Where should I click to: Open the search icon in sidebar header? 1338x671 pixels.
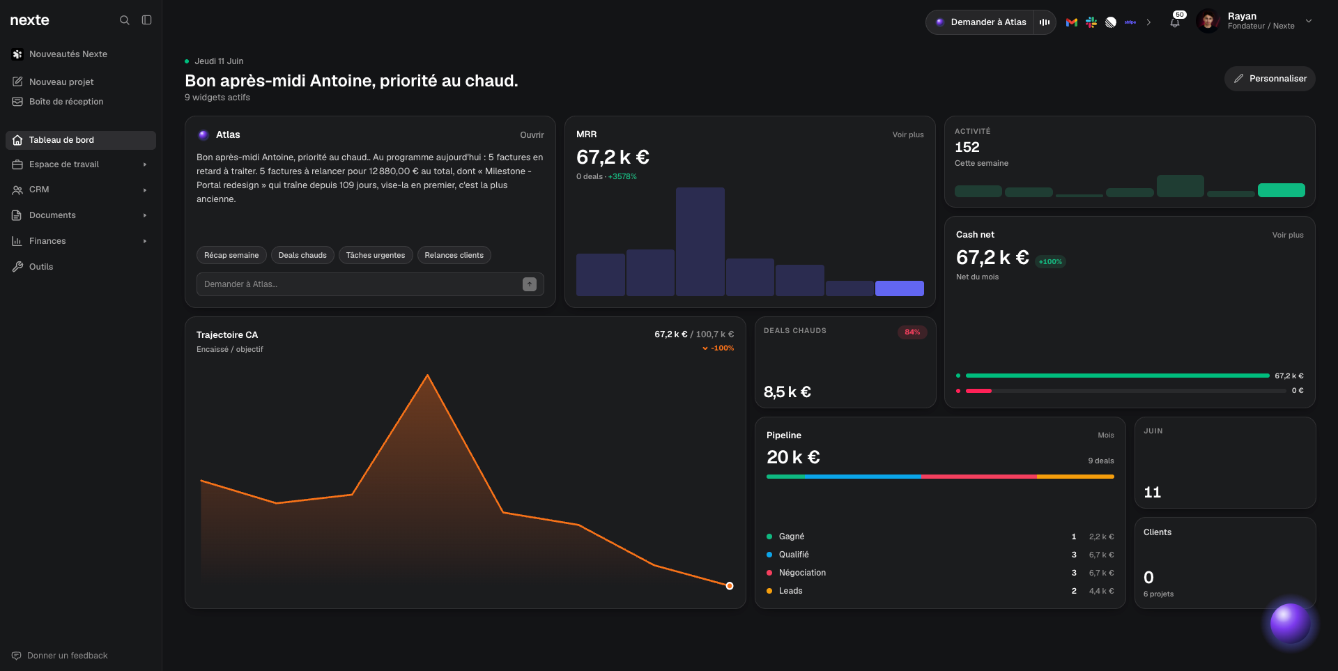tap(124, 20)
